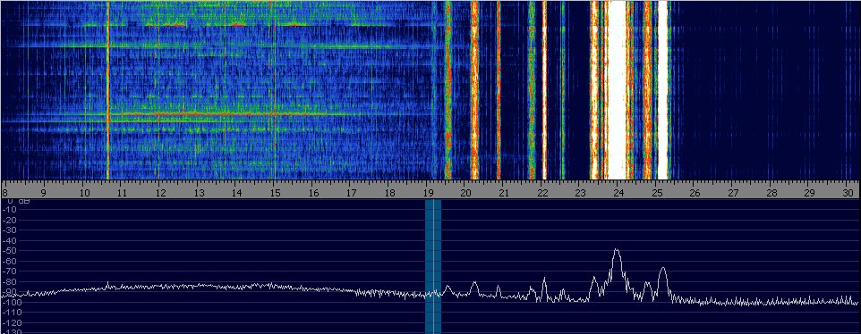Click the -50 label on the dB scale
This screenshot has height=334, width=861.
10,251
